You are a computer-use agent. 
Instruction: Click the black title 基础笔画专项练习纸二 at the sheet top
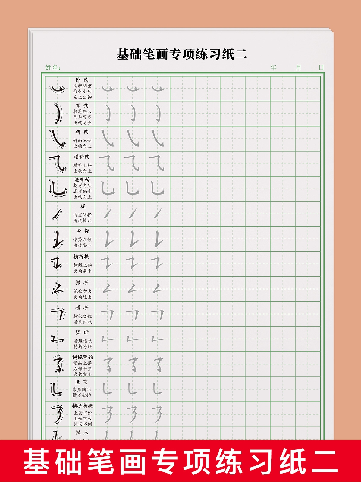[x=182, y=54]
